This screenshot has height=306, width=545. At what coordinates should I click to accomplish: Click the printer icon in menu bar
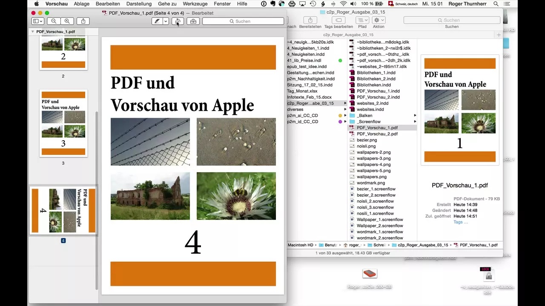click(292, 4)
